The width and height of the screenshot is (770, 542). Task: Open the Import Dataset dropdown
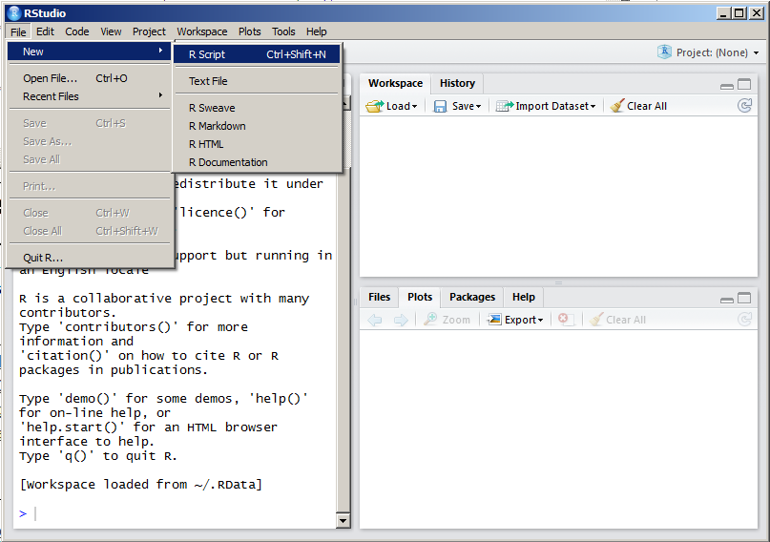pos(546,106)
